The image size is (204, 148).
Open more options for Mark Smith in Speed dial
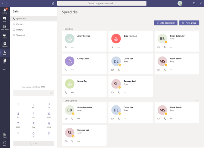tap(171, 70)
